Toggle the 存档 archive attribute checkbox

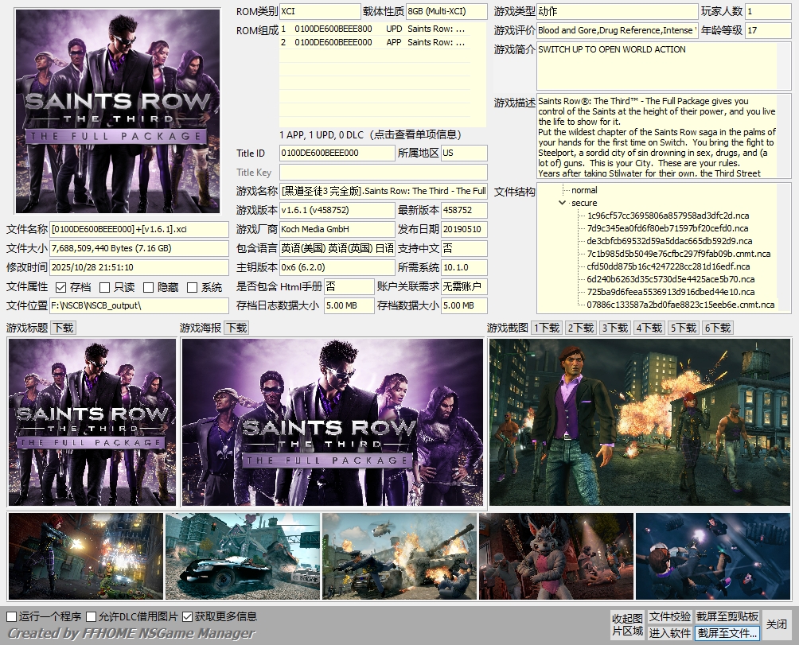click(x=61, y=287)
